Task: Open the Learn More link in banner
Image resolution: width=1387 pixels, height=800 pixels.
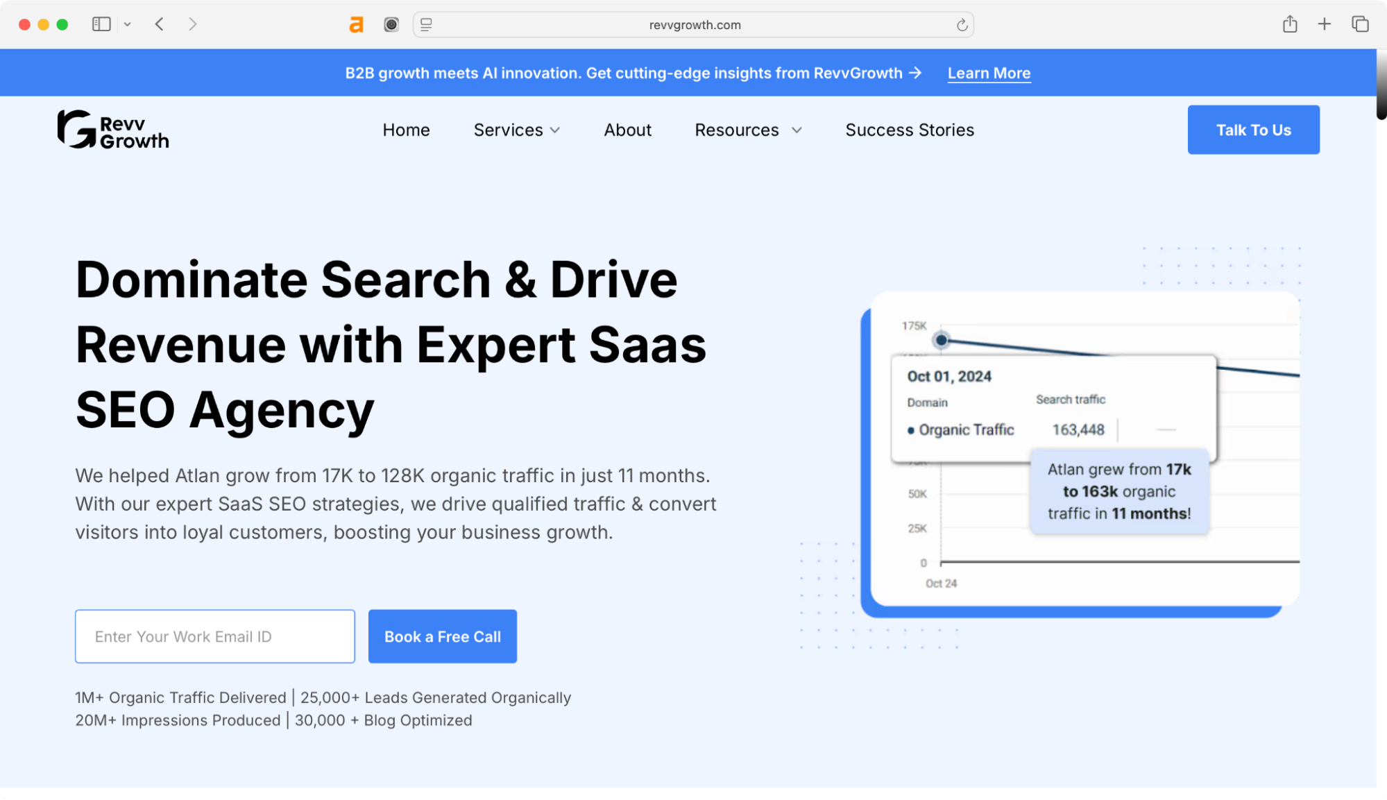Action: click(x=989, y=73)
